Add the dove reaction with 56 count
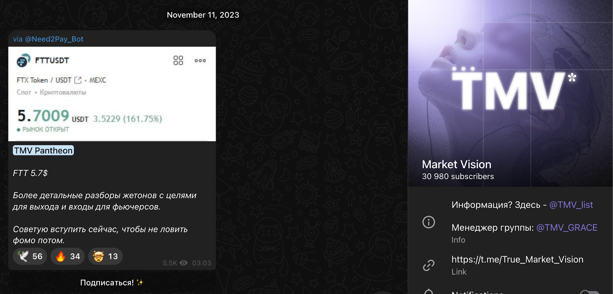The image size is (613, 294). 30,256
